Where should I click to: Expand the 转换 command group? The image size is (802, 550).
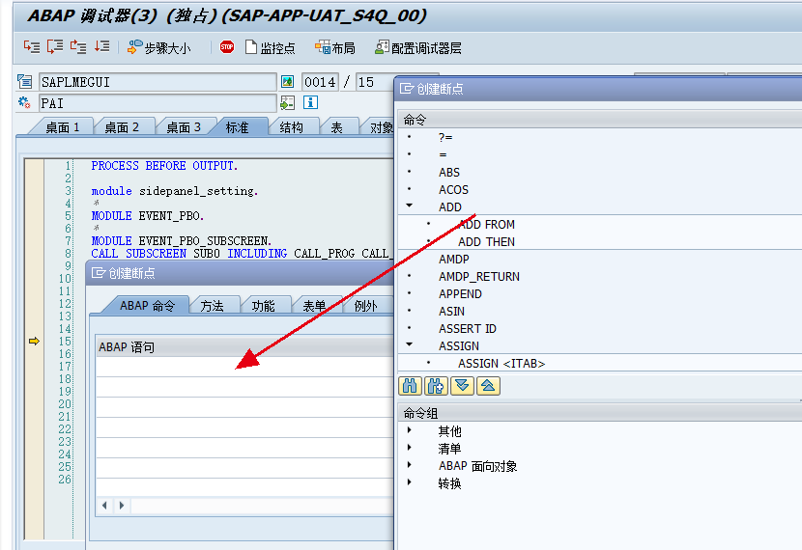click(409, 482)
